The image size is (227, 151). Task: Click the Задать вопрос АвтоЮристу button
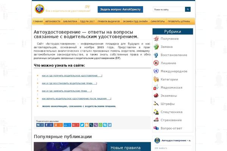pyautogui.click(x=120, y=9)
